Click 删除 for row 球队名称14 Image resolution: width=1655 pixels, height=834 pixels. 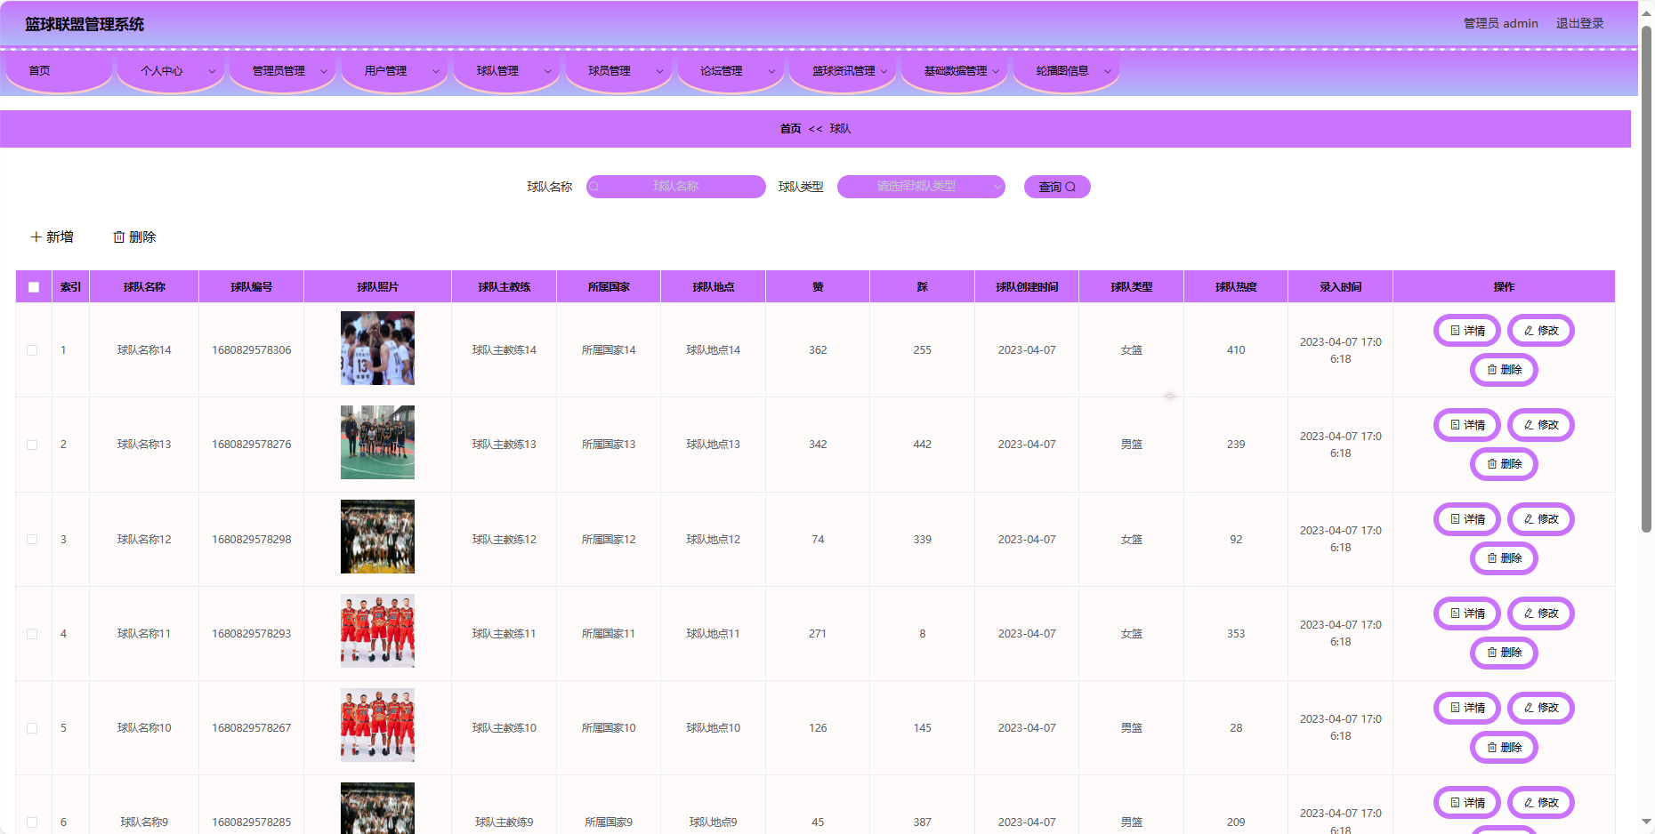tap(1504, 370)
